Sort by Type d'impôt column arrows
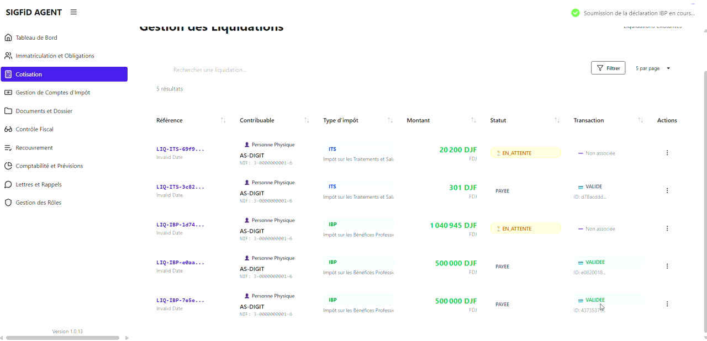The width and height of the screenshot is (707, 341). [x=390, y=120]
